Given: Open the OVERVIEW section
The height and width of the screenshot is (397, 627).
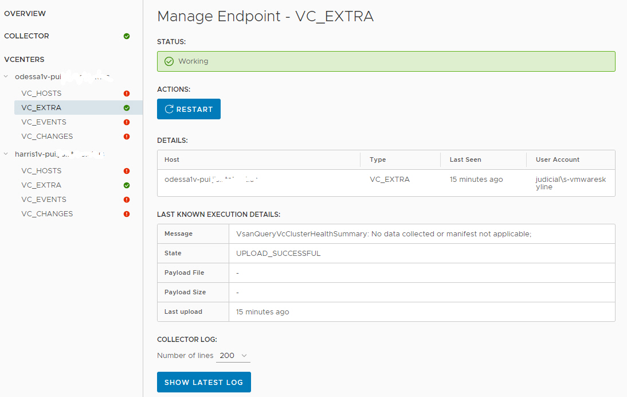Looking at the screenshot, I should point(25,13).
